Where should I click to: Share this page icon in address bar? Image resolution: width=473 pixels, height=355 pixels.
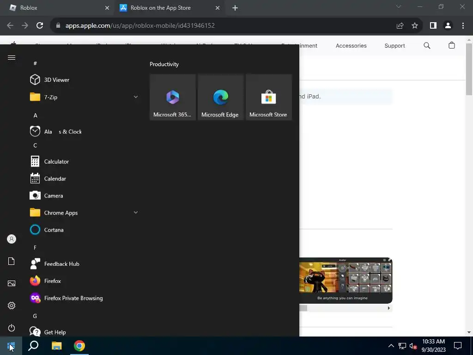click(400, 26)
